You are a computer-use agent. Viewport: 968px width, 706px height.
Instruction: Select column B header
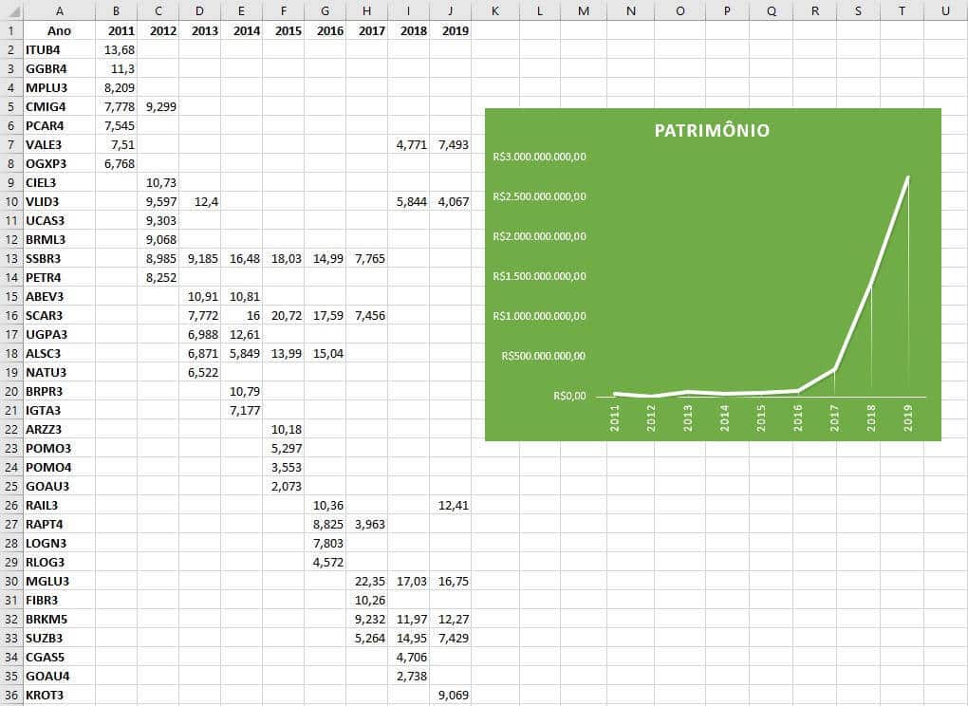pyautogui.click(x=116, y=11)
